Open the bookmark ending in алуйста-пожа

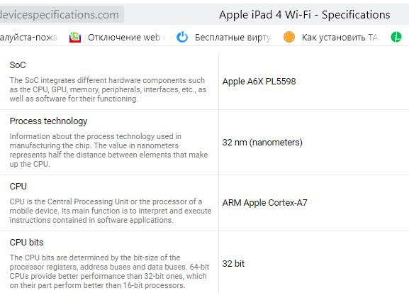click(x=28, y=38)
